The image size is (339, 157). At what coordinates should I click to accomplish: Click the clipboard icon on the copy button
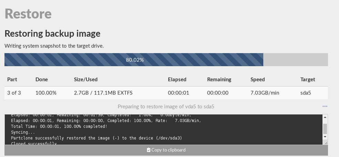click(149, 150)
